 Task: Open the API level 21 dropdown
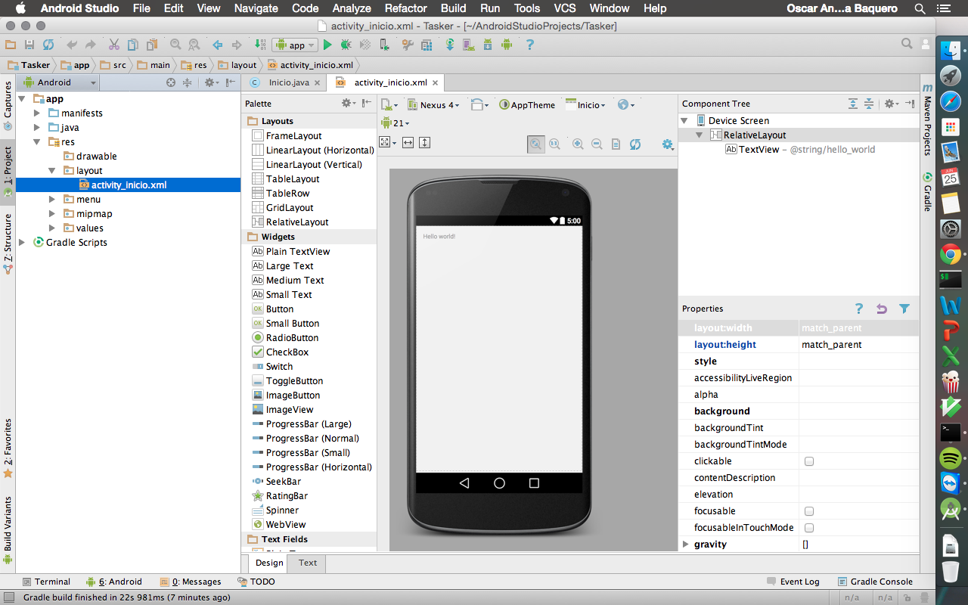point(396,123)
